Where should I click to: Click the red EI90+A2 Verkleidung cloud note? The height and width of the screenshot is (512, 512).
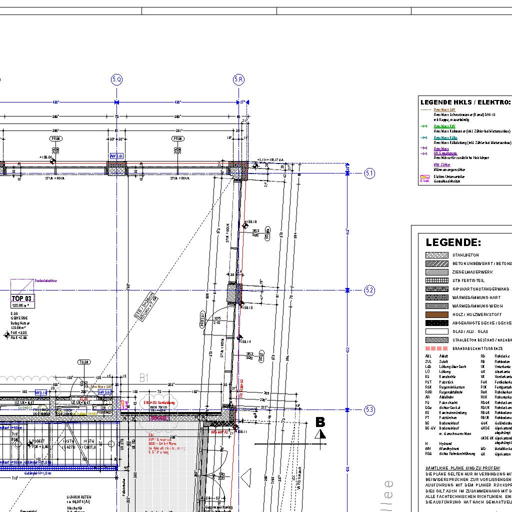pos(159,402)
